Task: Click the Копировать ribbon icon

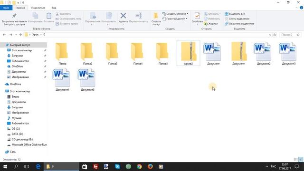Action: pos(35,16)
